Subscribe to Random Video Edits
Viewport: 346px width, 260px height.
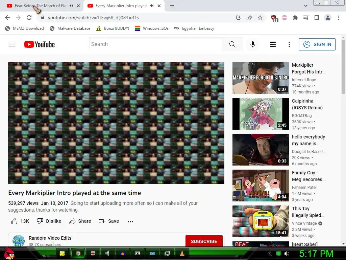tap(204, 241)
